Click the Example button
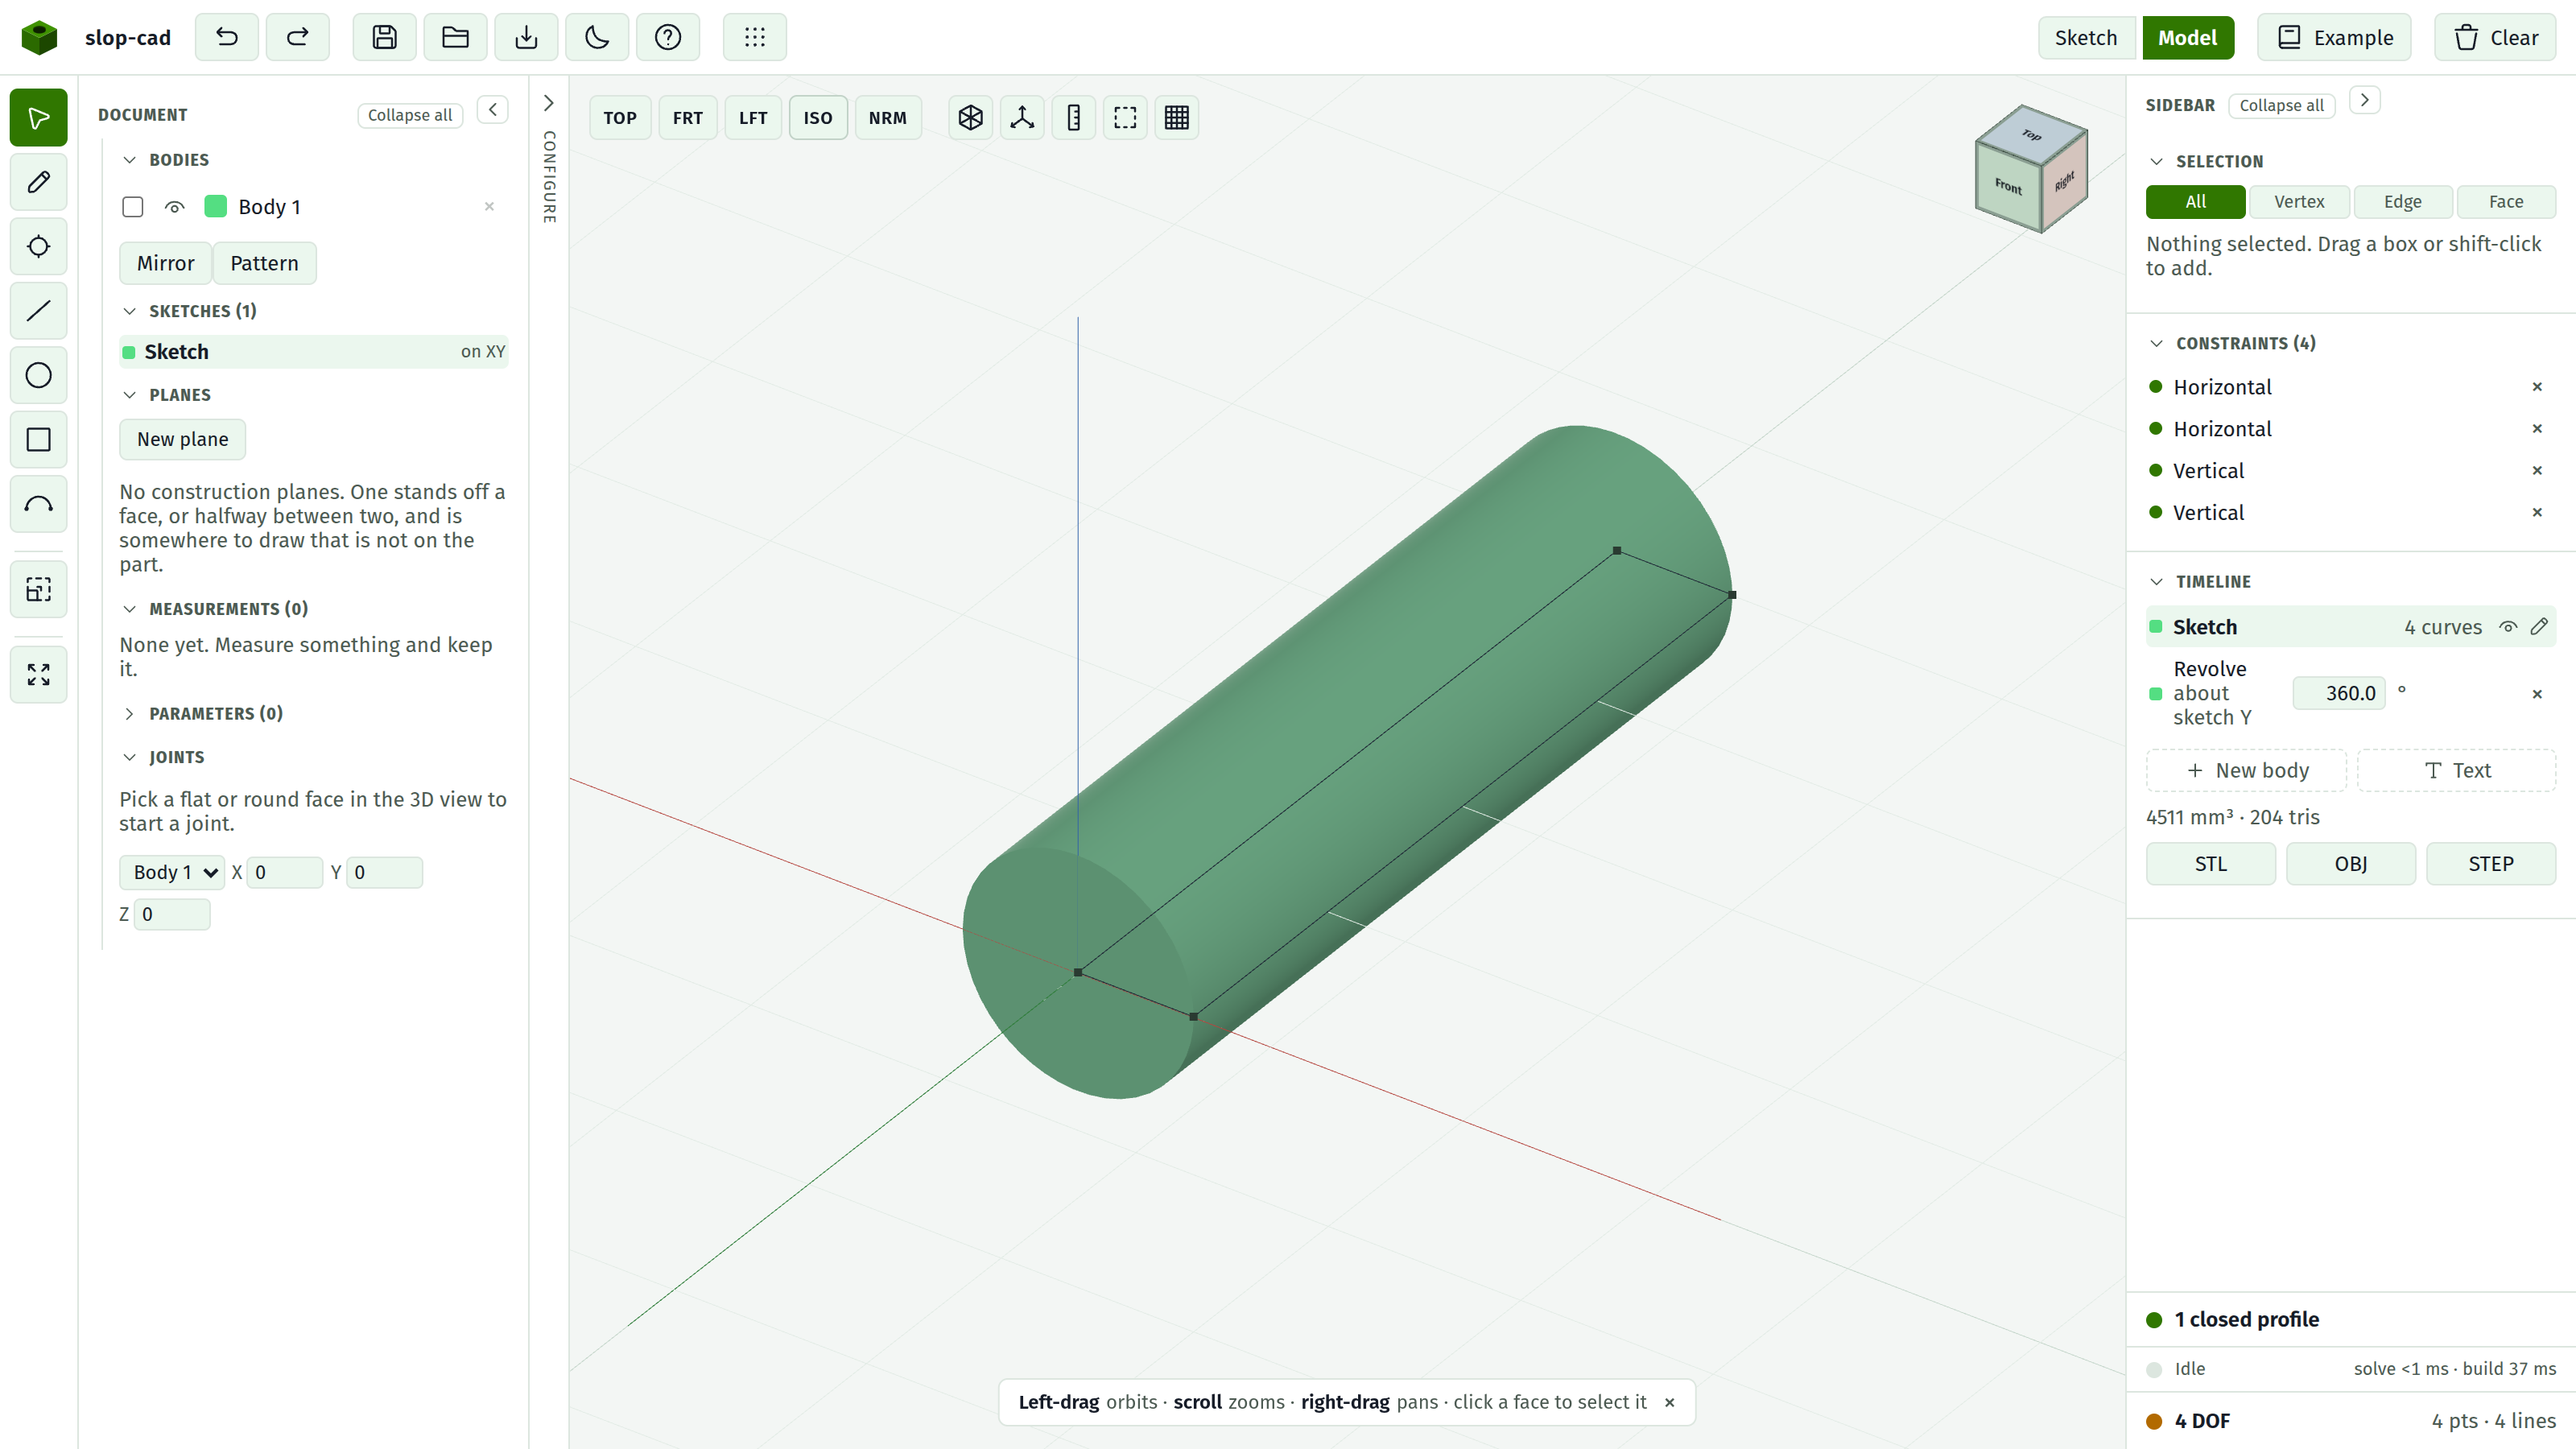The width and height of the screenshot is (2576, 1449). pyautogui.click(x=2334, y=37)
